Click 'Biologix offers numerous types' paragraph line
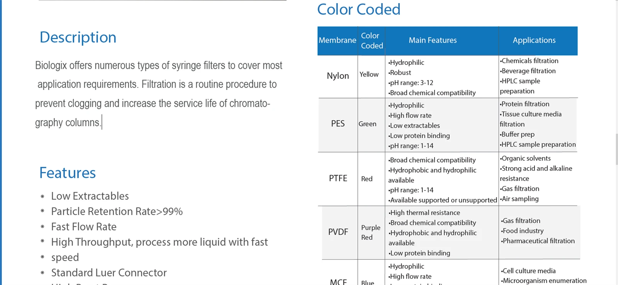This screenshot has width=618, height=285. (x=159, y=66)
